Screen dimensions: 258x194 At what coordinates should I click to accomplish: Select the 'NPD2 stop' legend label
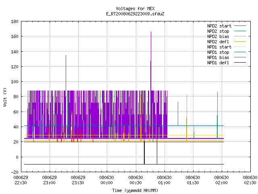[x=218, y=31]
